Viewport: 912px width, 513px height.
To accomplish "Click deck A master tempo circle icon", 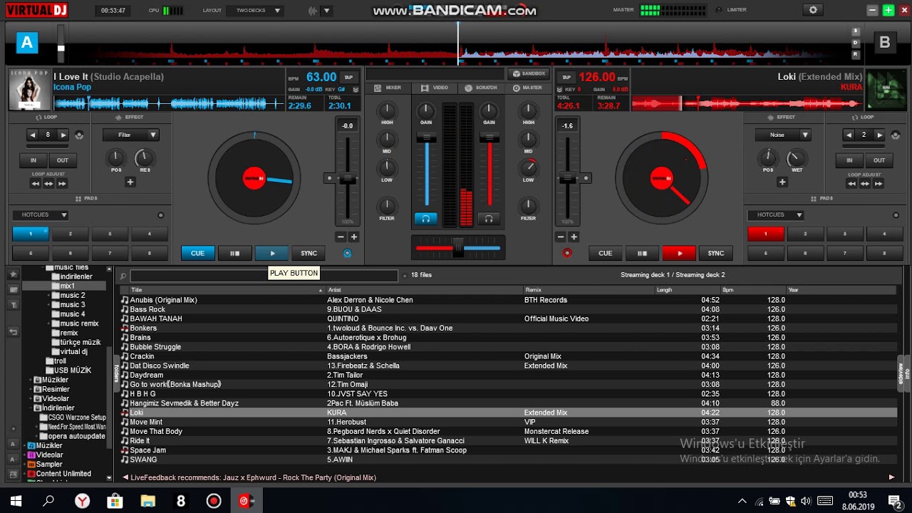I will [x=347, y=253].
